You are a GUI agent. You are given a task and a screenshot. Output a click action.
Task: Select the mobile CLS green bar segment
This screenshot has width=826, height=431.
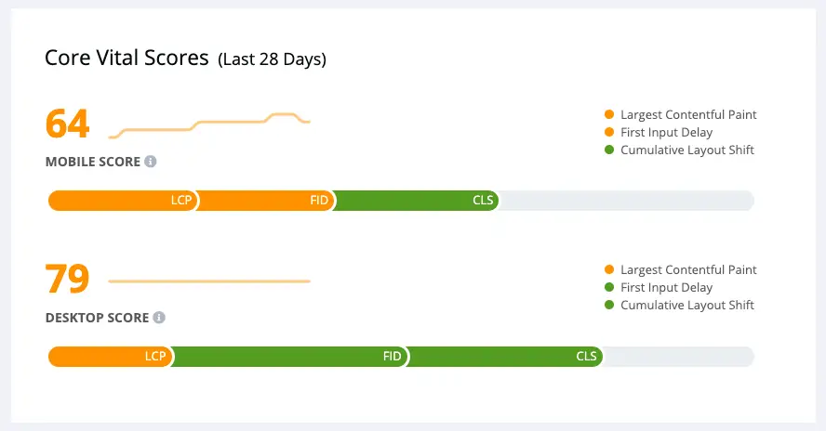coord(416,201)
